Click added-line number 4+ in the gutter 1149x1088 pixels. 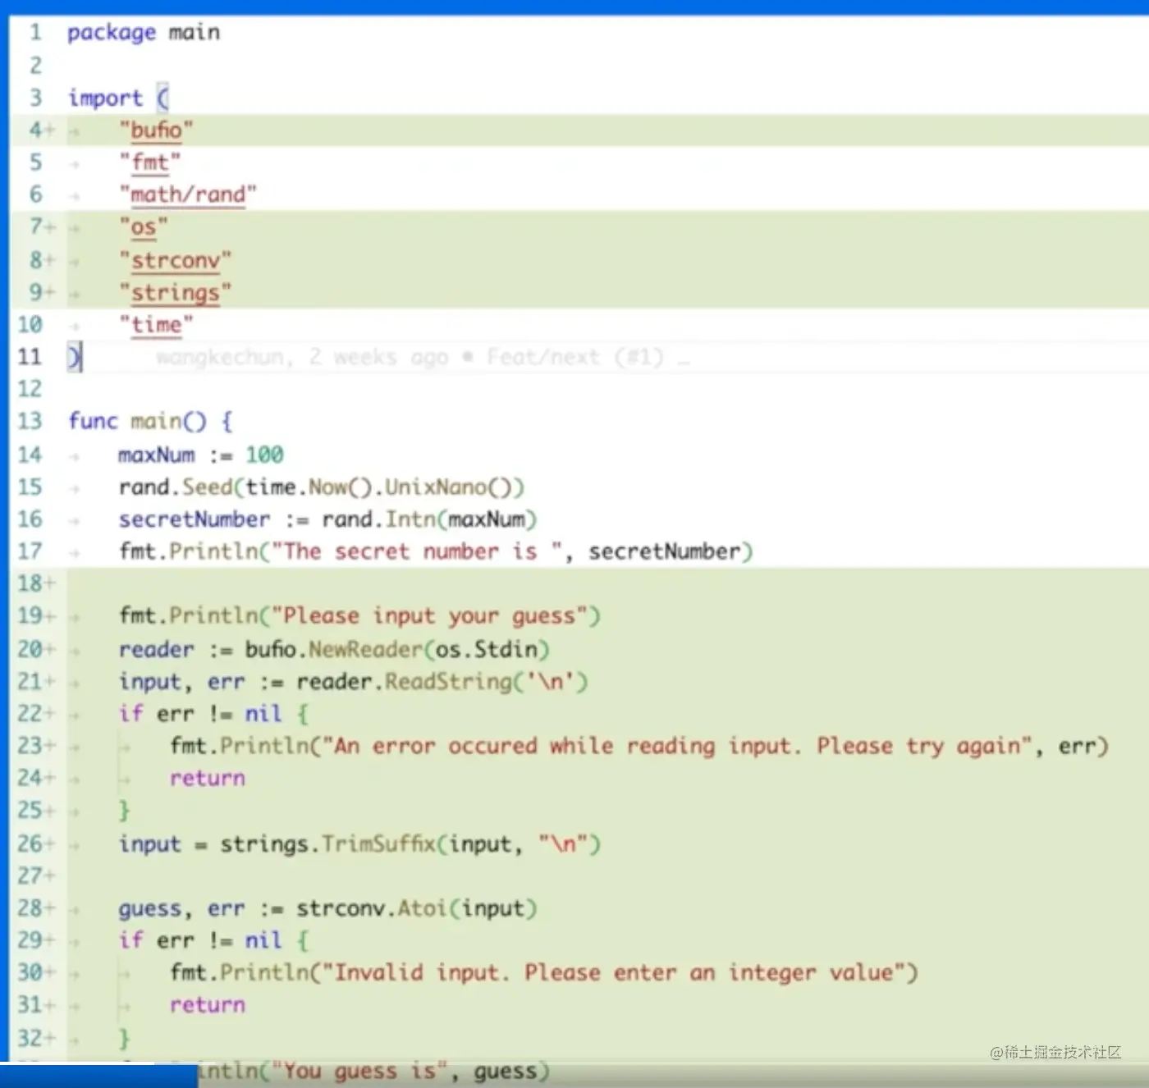pos(41,130)
